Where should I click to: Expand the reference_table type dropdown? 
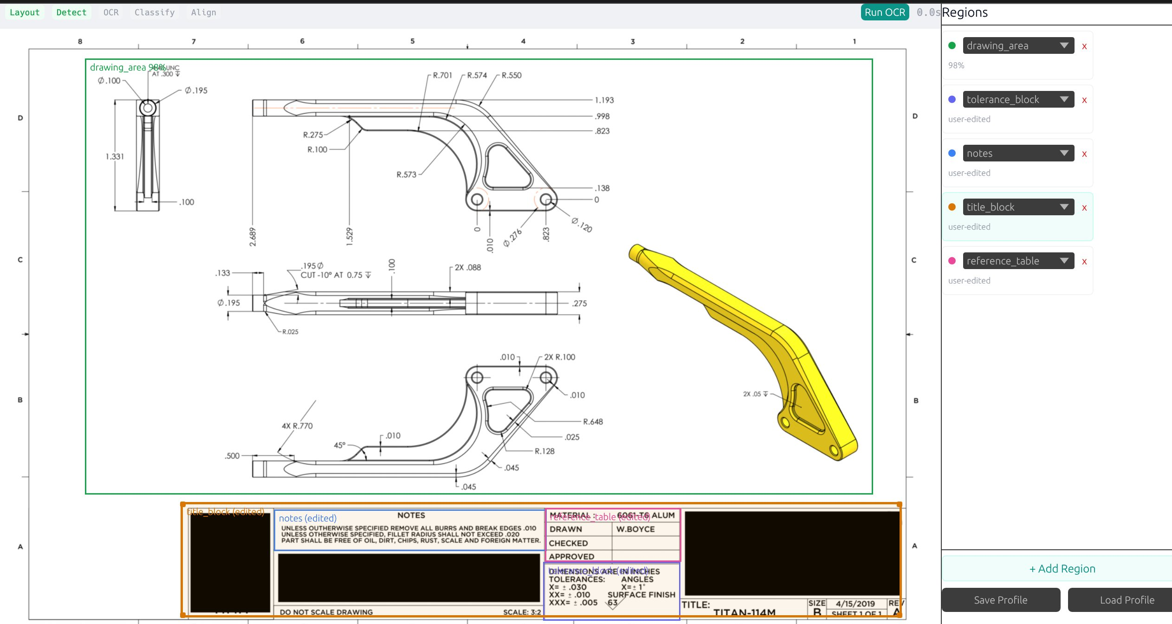click(1018, 261)
